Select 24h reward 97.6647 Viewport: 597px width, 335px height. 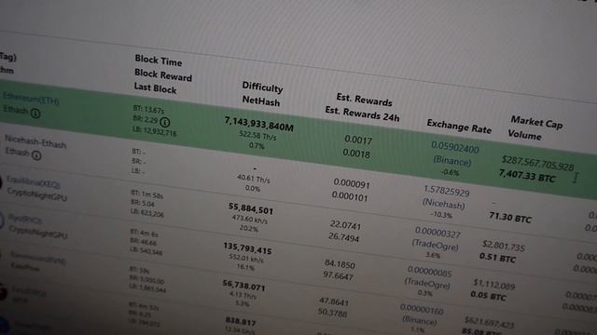339,275
